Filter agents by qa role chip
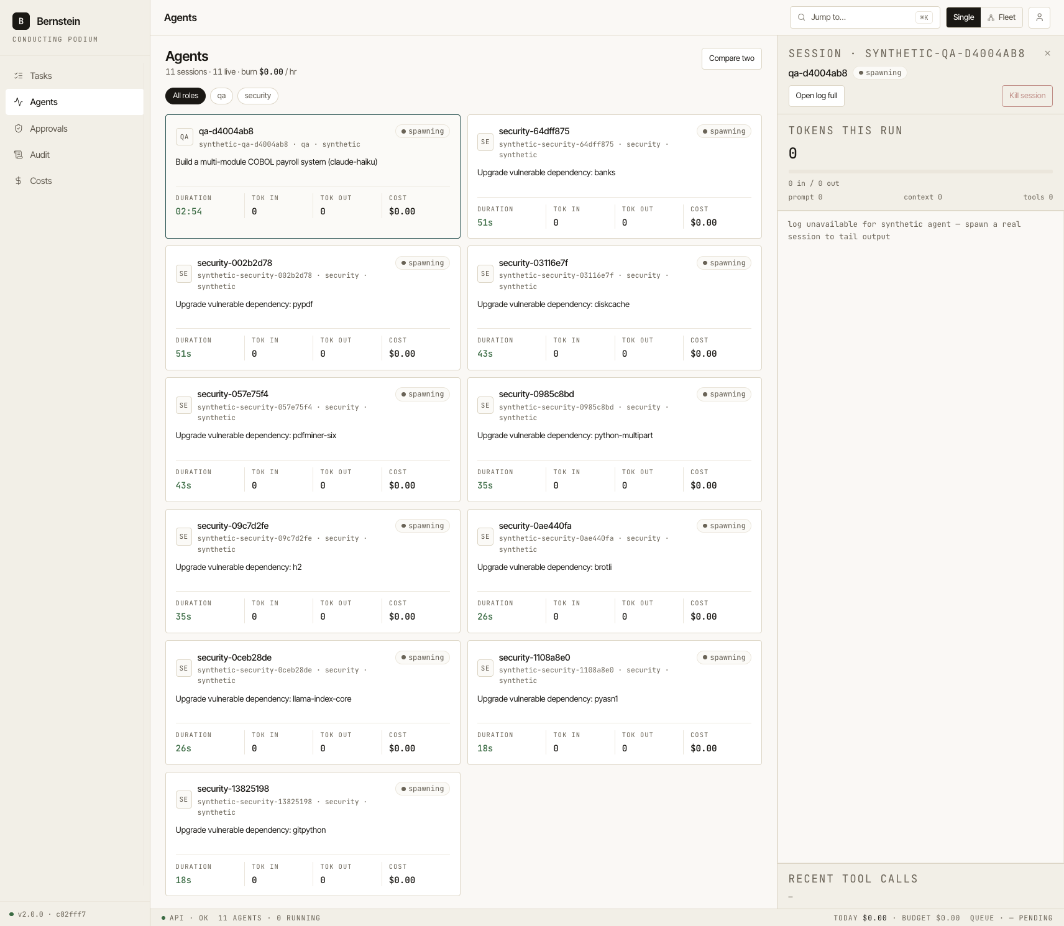 pos(221,96)
